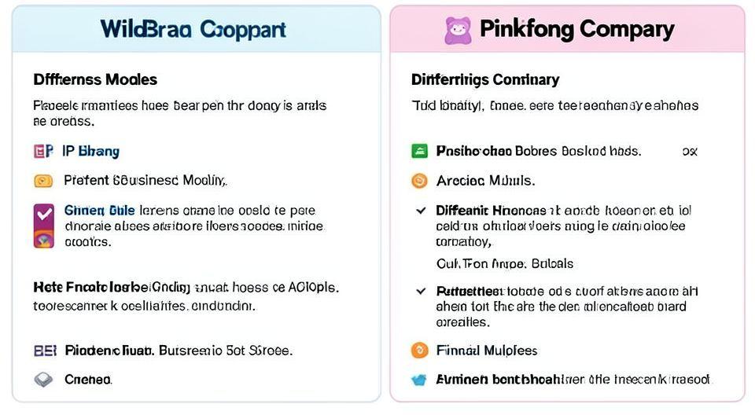Click the orange circle icon beside Arecioc Muluis
The image size is (755, 415).
(x=420, y=181)
